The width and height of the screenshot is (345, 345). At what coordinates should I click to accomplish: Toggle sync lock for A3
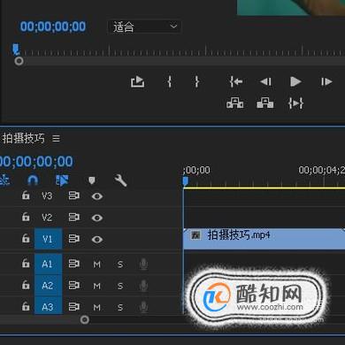[x=73, y=307]
